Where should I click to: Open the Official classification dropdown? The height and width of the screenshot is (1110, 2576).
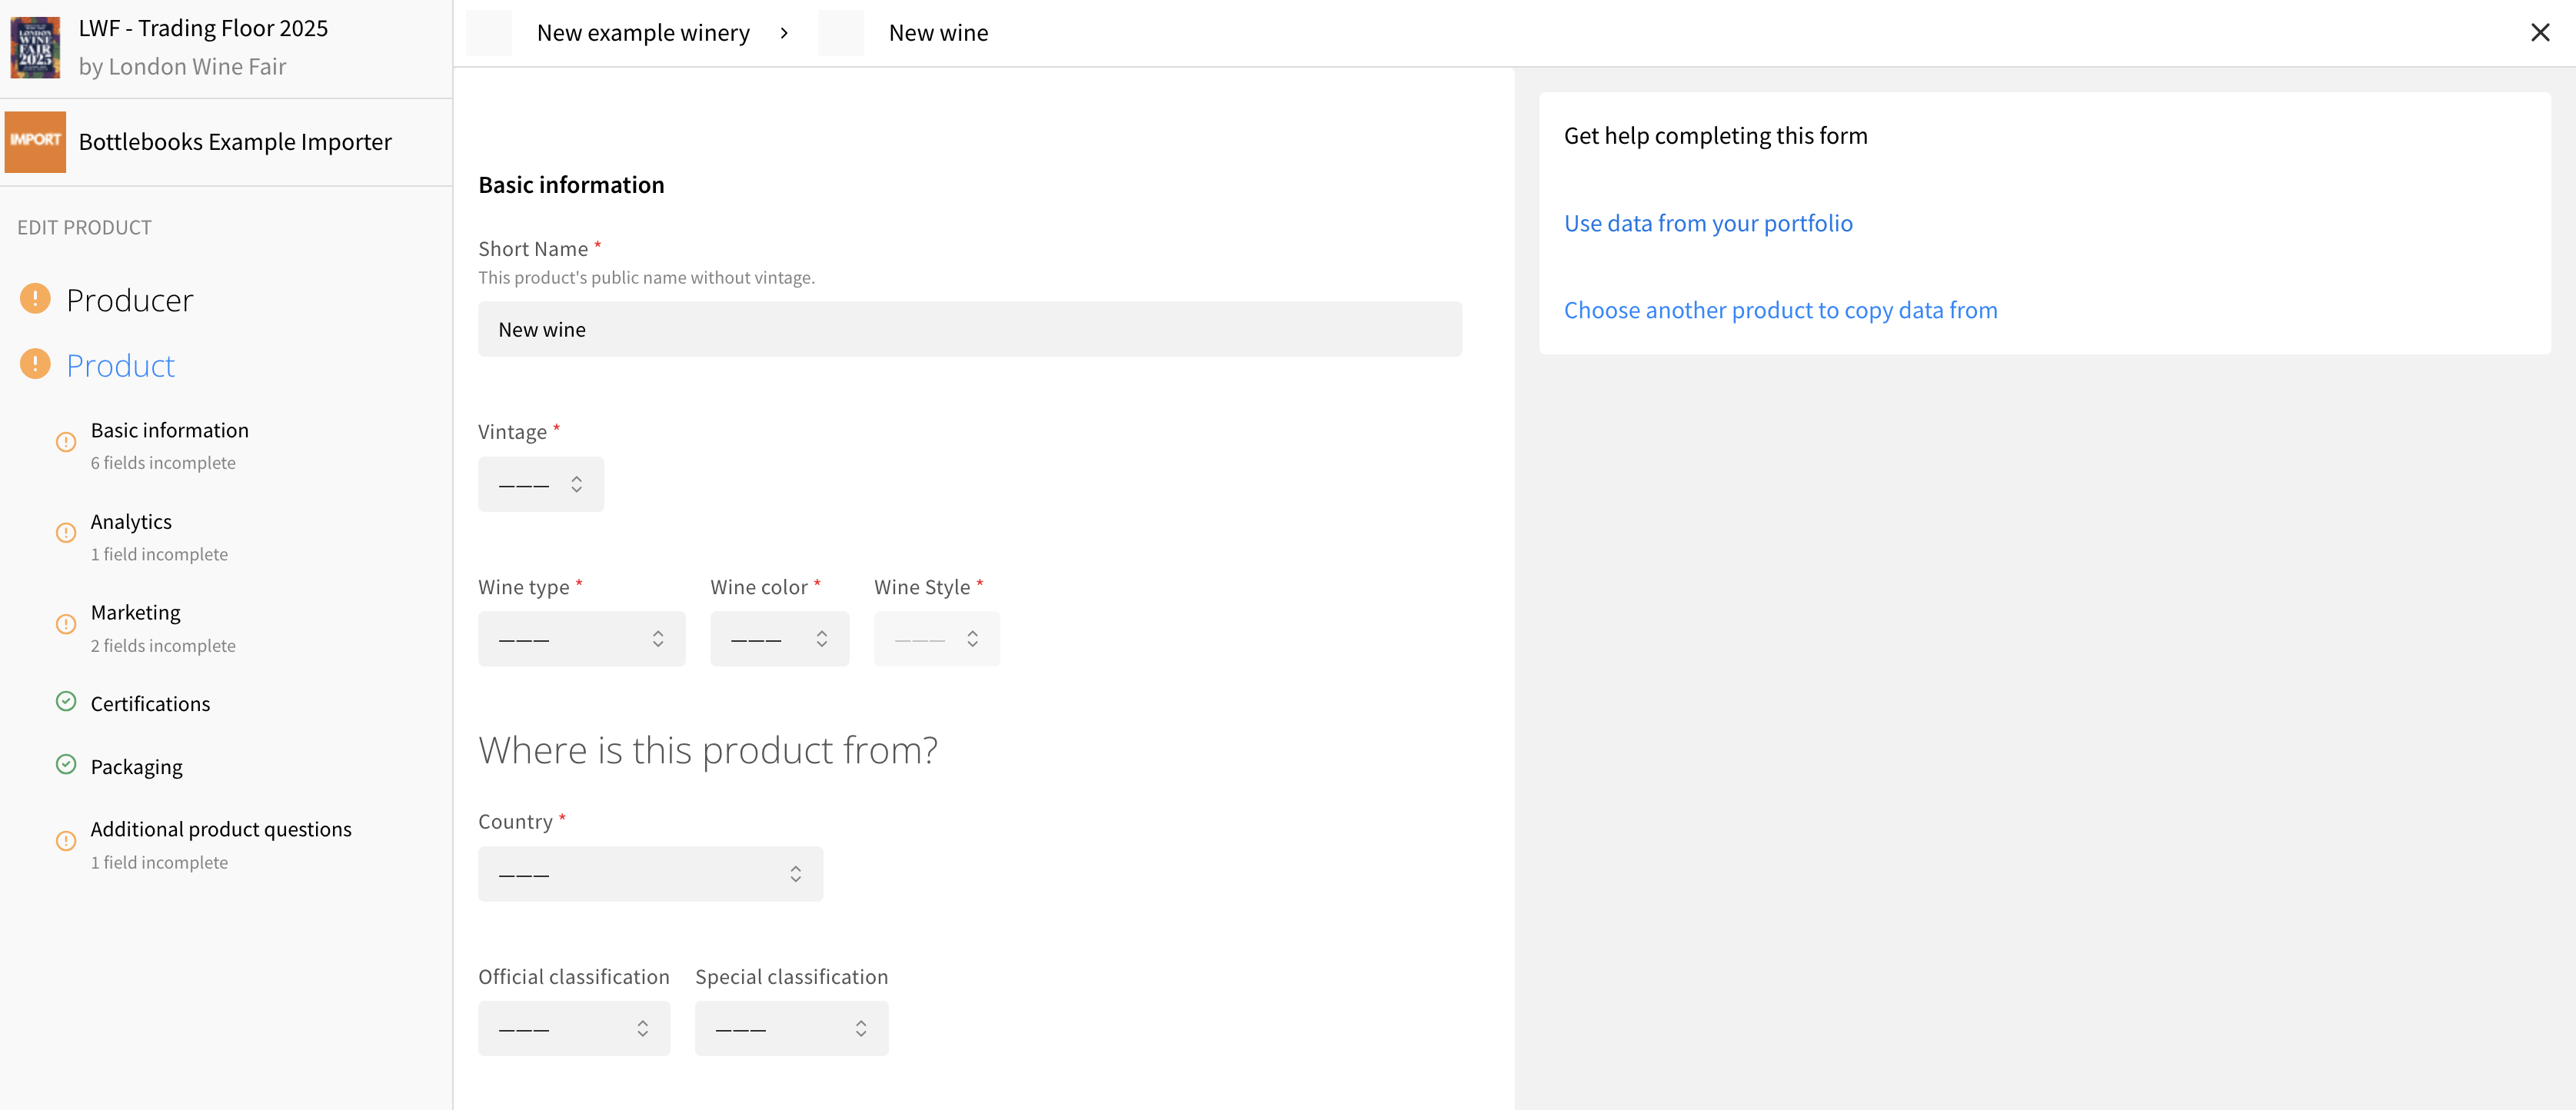(x=573, y=1028)
